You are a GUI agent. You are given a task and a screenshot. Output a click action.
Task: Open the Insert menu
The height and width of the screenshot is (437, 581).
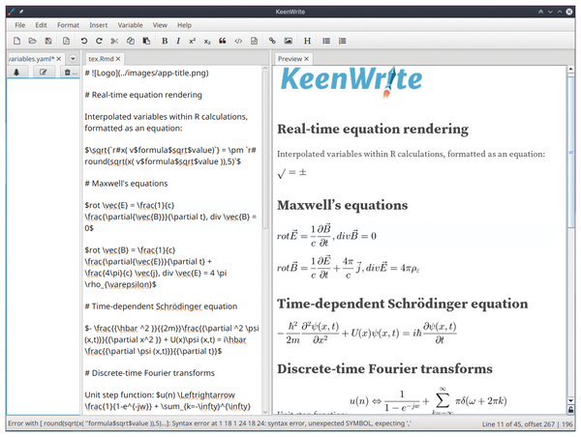pos(98,25)
